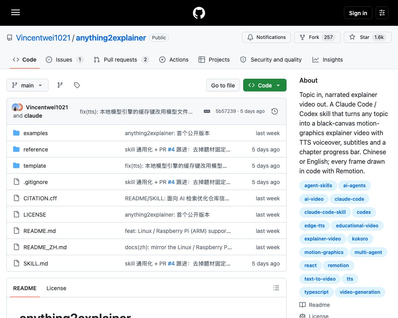Open appearance settings icon beside Sign in
The width and height of the screenshot is (398, 318).
[x=382, y=13]
